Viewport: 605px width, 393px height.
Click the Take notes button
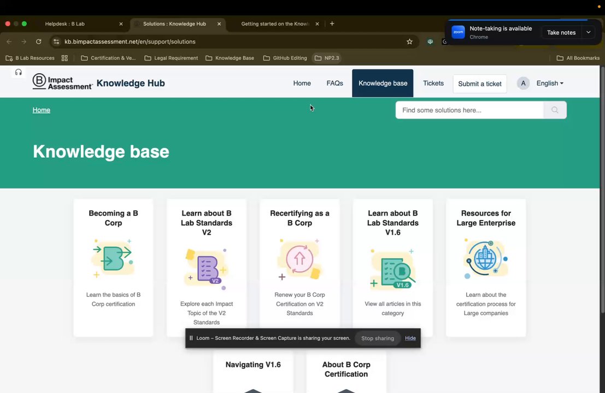click(561, 32)
